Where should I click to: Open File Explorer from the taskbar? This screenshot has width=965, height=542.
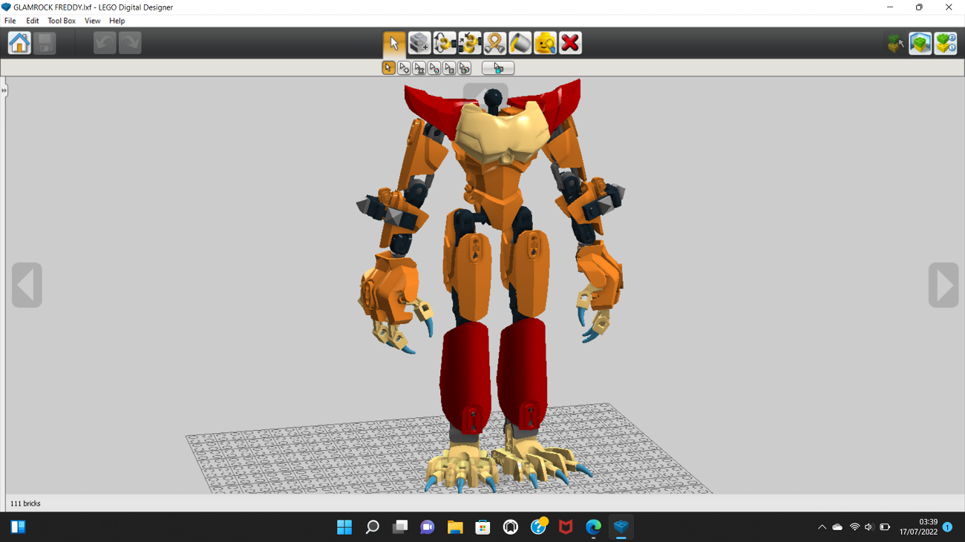[x=455, y=527]
